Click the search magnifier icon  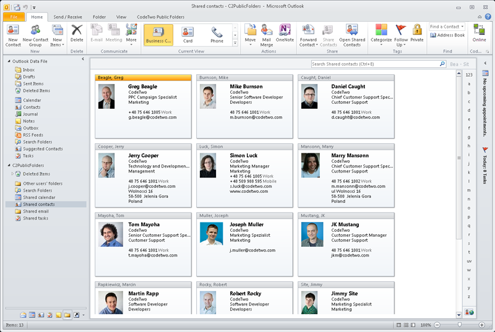442,64
